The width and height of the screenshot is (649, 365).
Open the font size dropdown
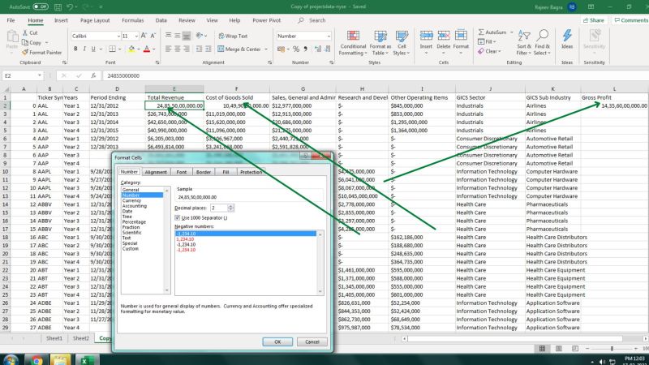136,36
